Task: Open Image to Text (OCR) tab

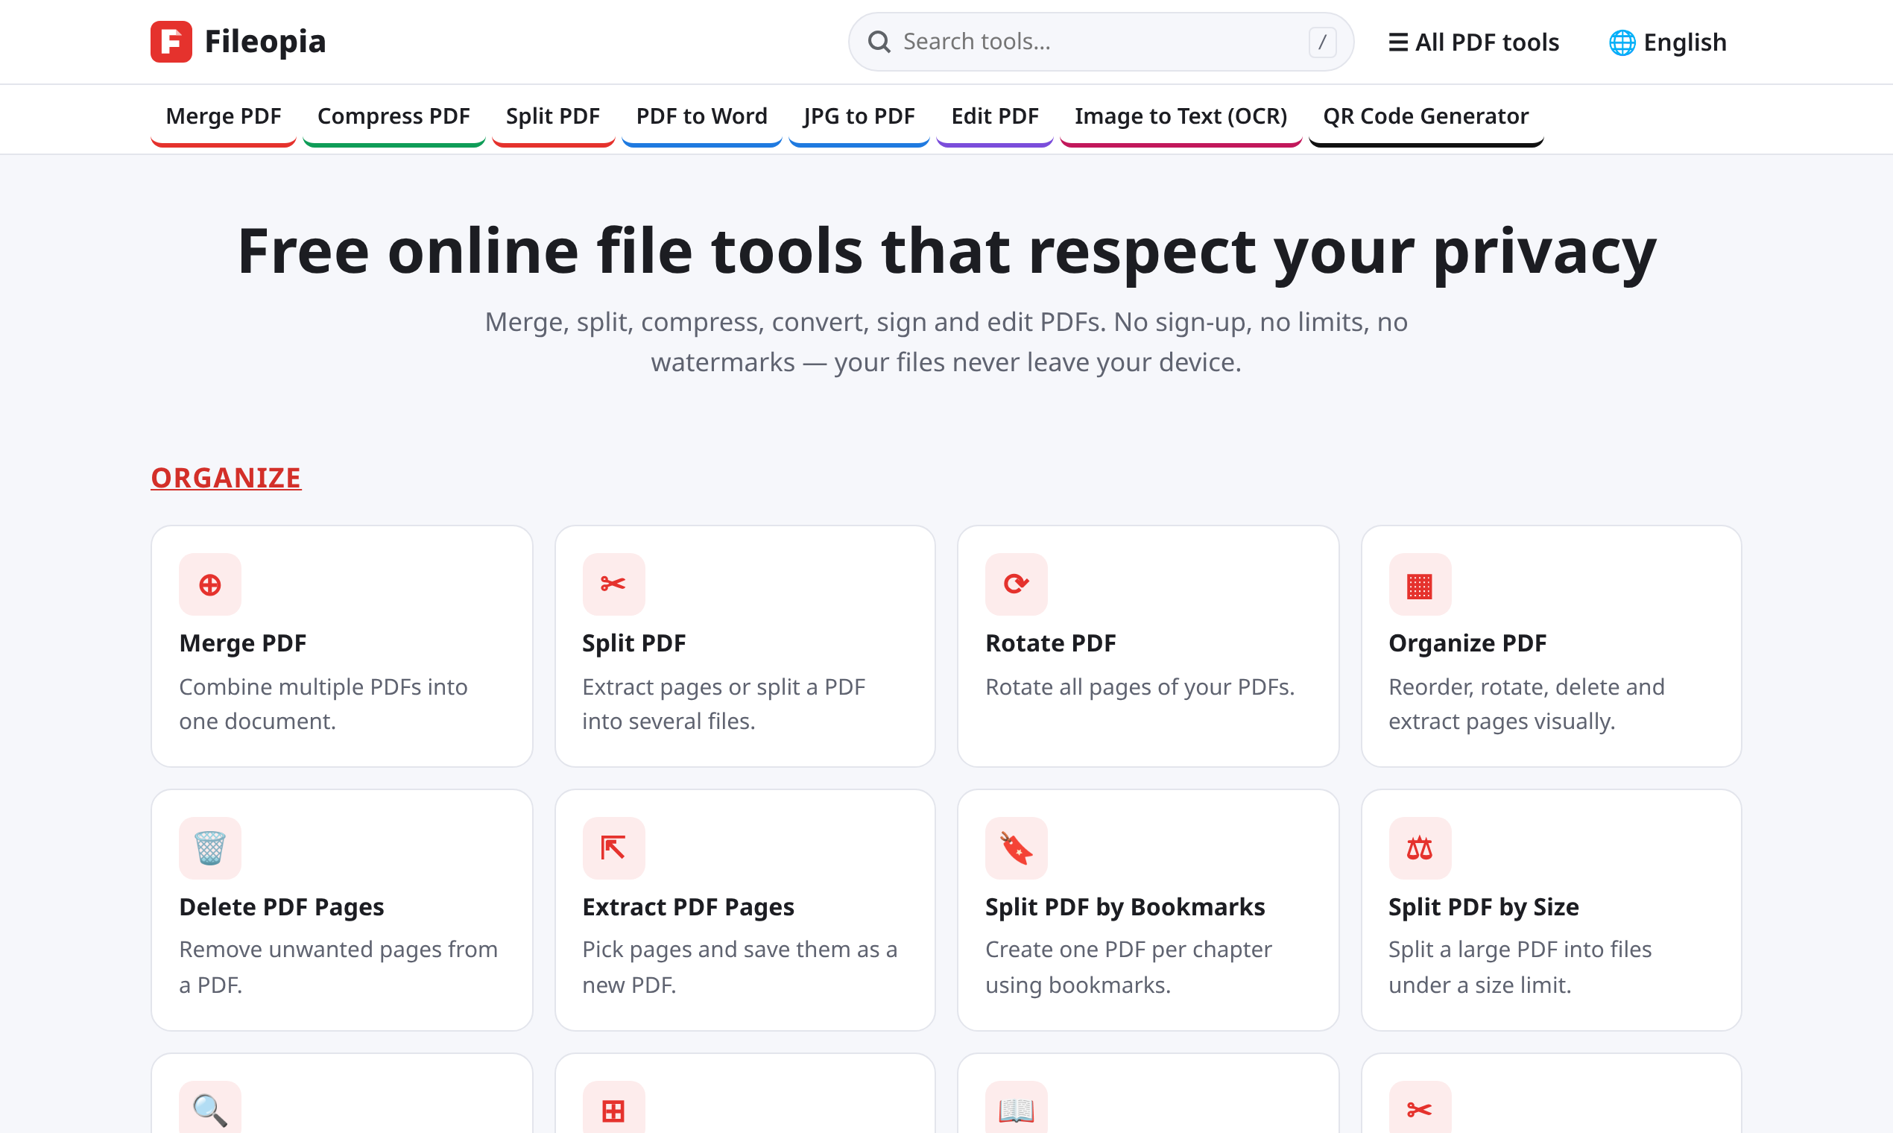Action: coord(1181,117)
